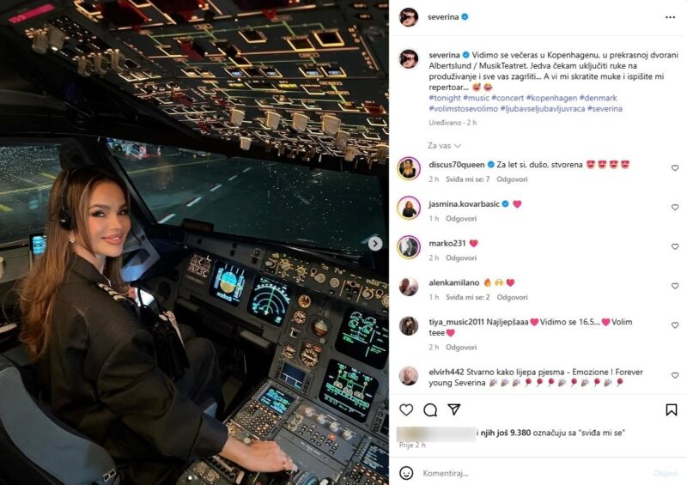This screenshot has width=687, height=485.
Task: Save the post with the bookmark icon
Action: point(672,409)
